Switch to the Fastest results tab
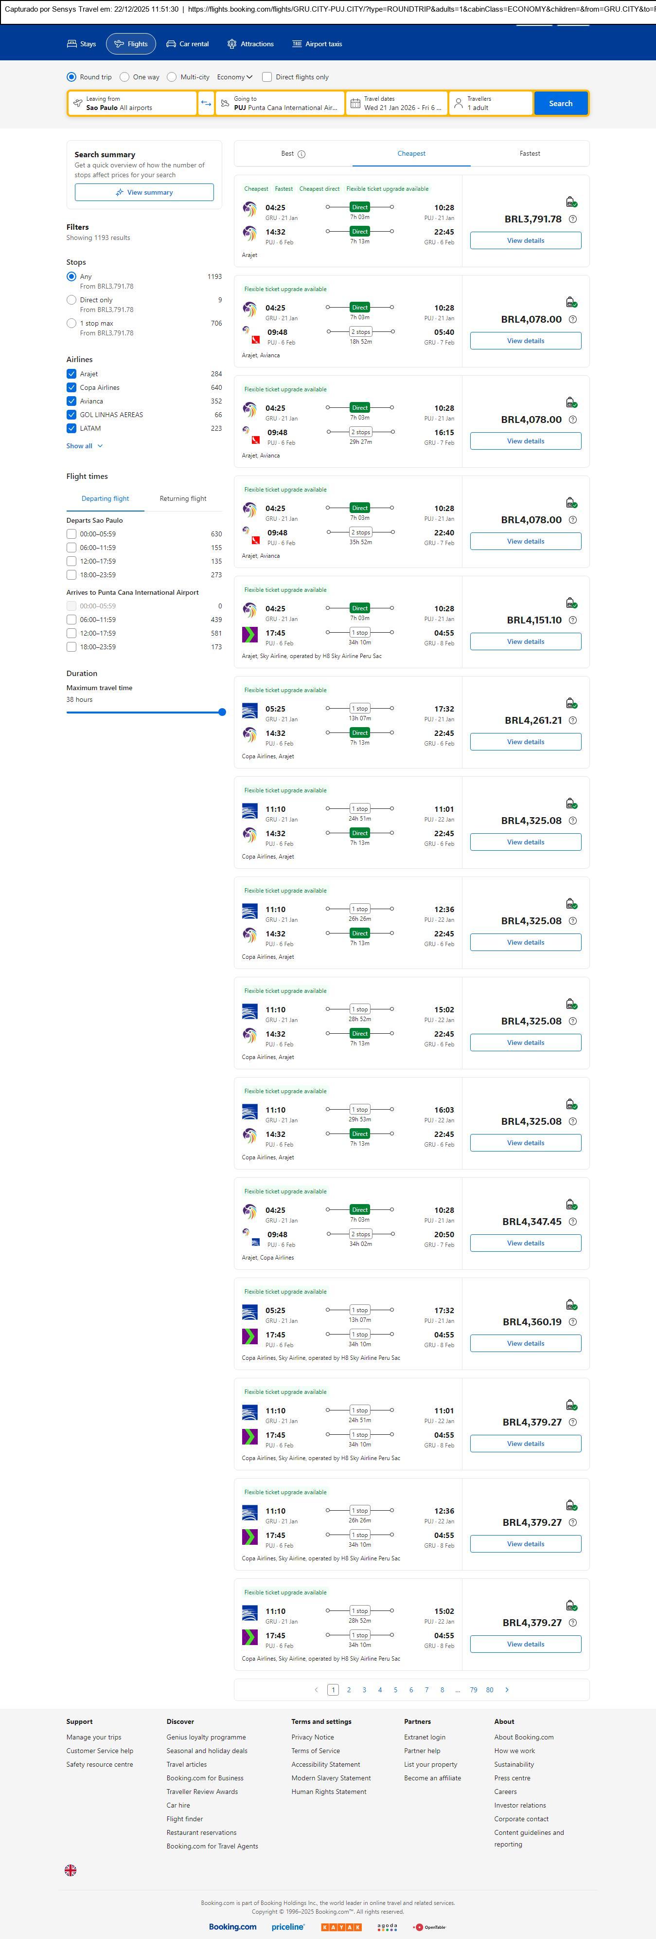Image resolution: width=656 pixels, height=1939 pixels. pyautogui.click(x=530, y=154)
